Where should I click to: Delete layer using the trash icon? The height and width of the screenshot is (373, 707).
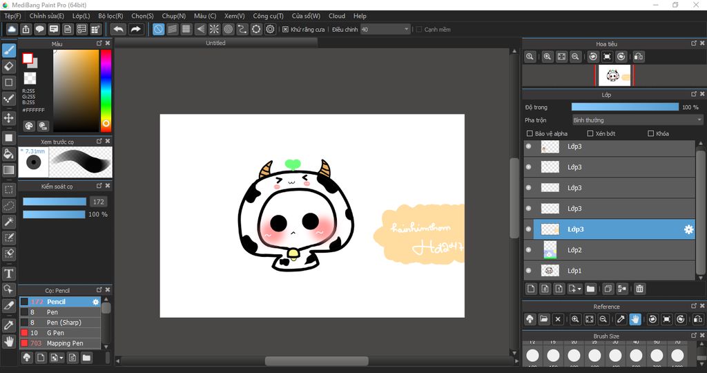pos(639,289)
